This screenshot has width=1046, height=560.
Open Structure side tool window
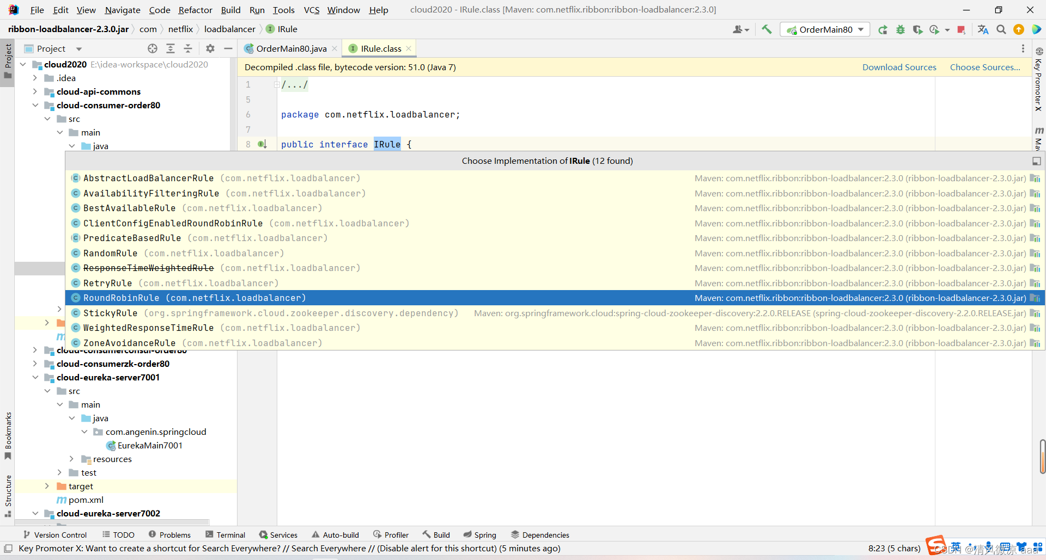tap(8, 496)
